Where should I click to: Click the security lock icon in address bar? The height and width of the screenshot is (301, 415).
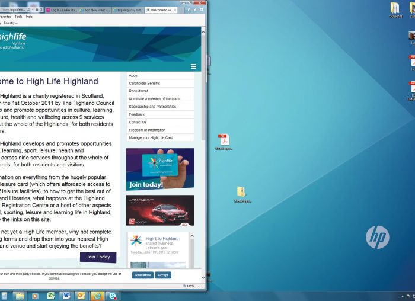(x=37, y=10)
